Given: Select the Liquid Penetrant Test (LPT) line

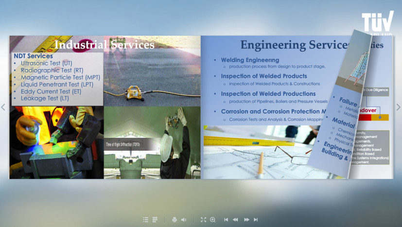Looking at the screenshot, I should coord(57,85).
